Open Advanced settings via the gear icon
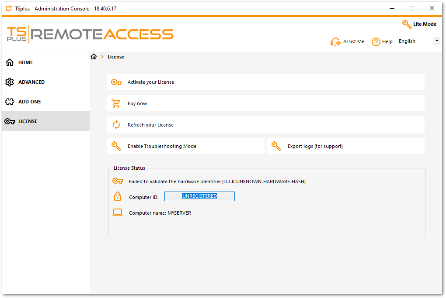Screen dimensions: 446x298 [9, 82]
